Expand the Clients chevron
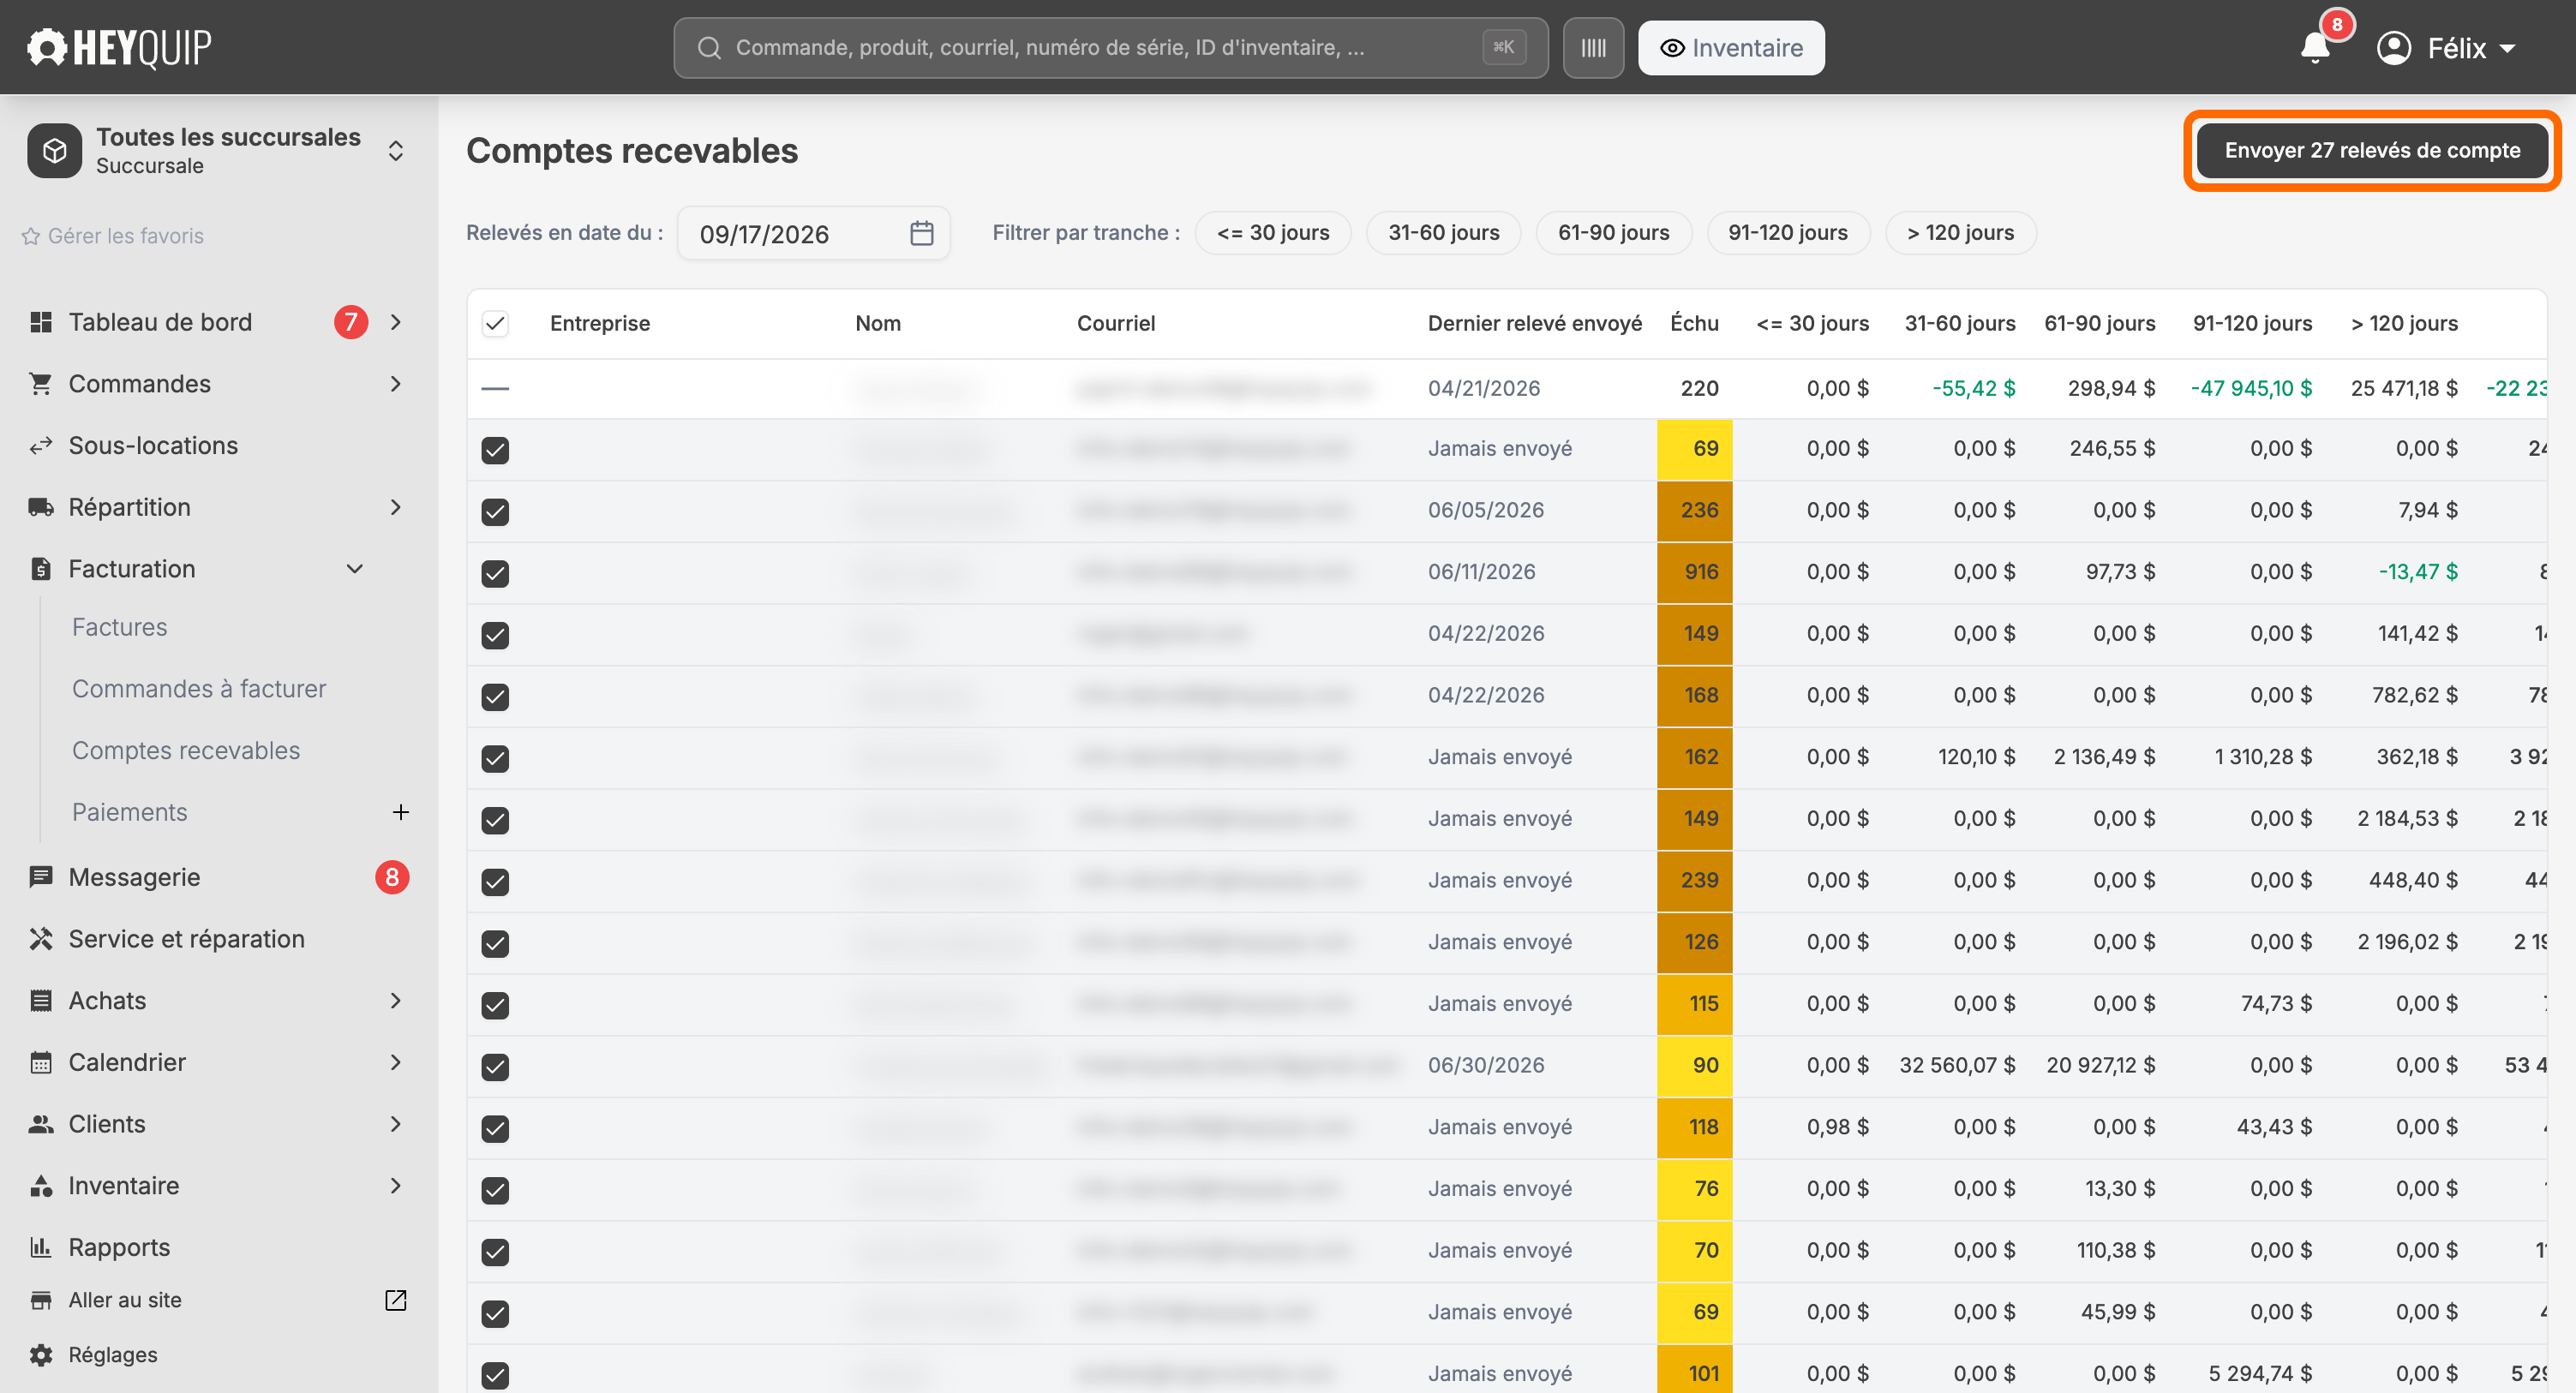Image resolution: width=2576 pixels, height=1393 pixels. tap(396, 1124)
